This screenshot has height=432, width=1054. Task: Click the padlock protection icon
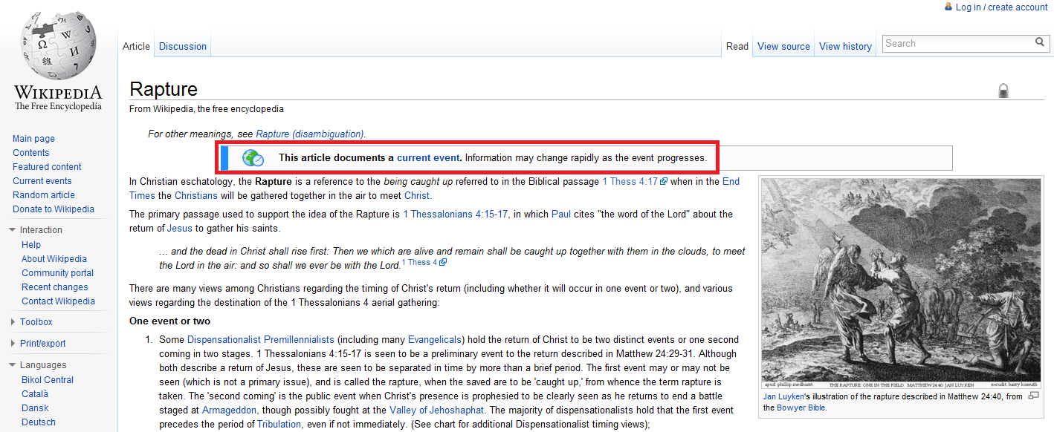point(1003,91)
